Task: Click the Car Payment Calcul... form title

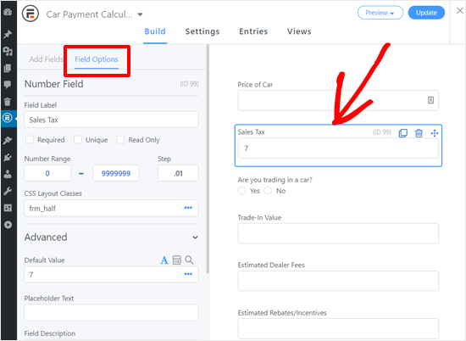Action: (90, 14)
